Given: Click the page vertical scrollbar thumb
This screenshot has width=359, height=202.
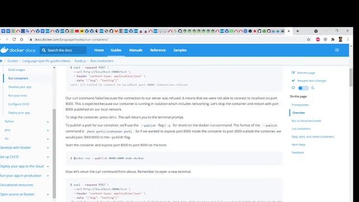Looking at the screenshot, I should pos(351,77).
